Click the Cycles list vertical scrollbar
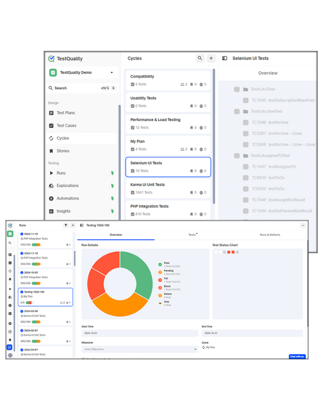Viewport: 325px width, 419px height. (x=214, y=136)
